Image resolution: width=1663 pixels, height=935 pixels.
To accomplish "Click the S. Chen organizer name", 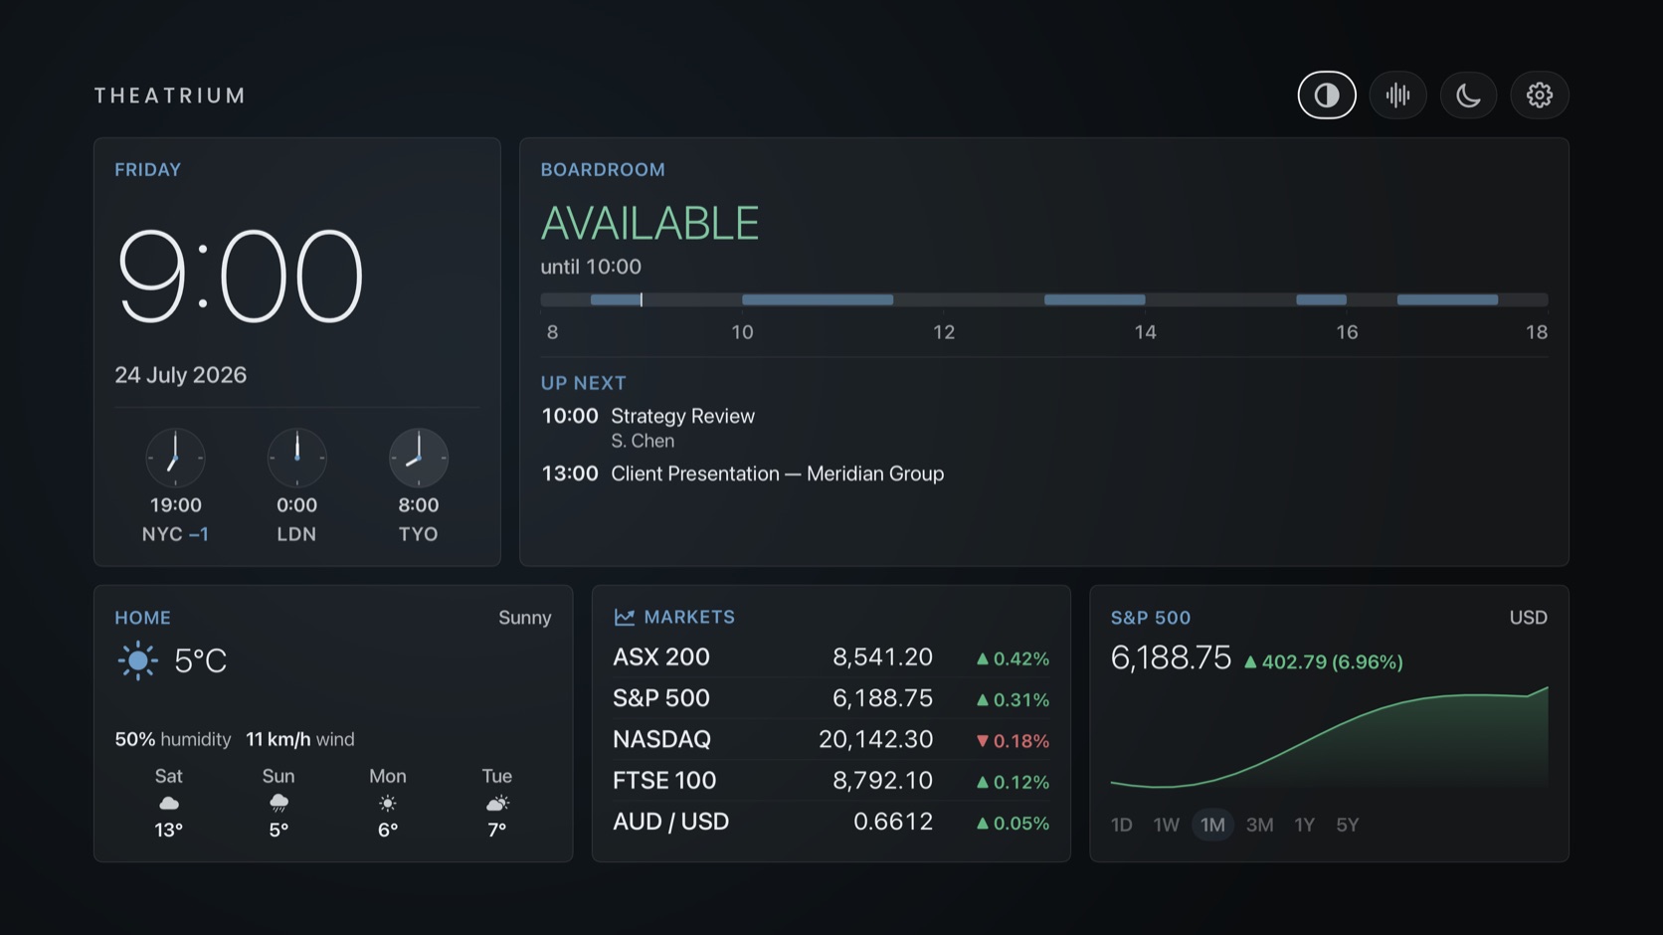I will click(643, 441).
